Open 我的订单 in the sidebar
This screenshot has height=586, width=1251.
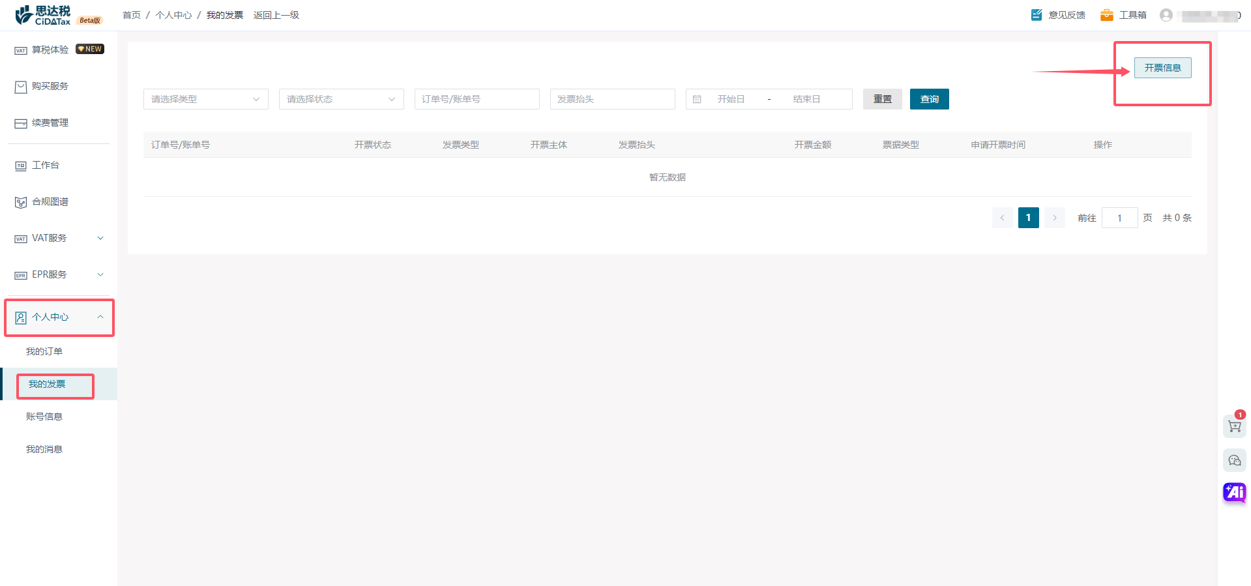pyautogui.click(x=44, y=352)
